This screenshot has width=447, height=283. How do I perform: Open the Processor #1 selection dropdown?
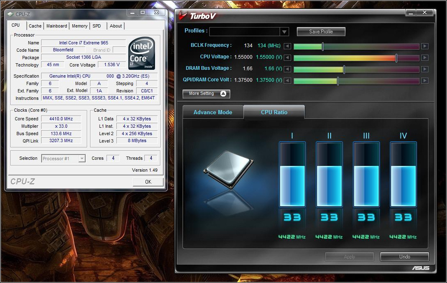(x=82, y=159)
